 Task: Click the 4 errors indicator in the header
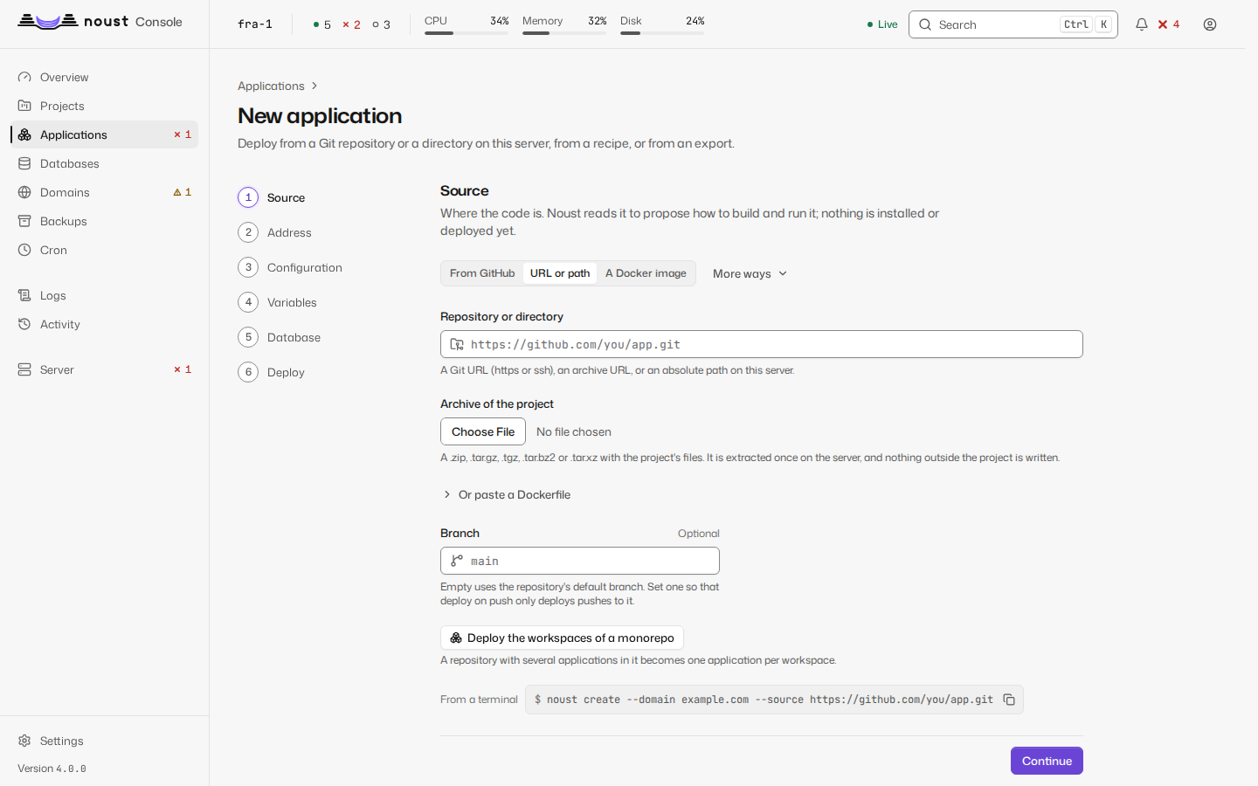click(1169, 24)
